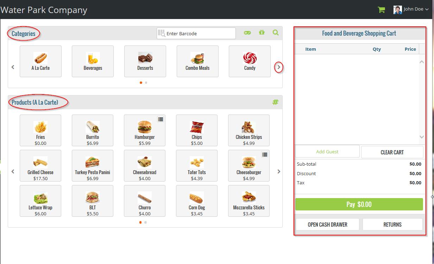Select the Combo Meals category
The image size is (434, 264).
point(197,61)
